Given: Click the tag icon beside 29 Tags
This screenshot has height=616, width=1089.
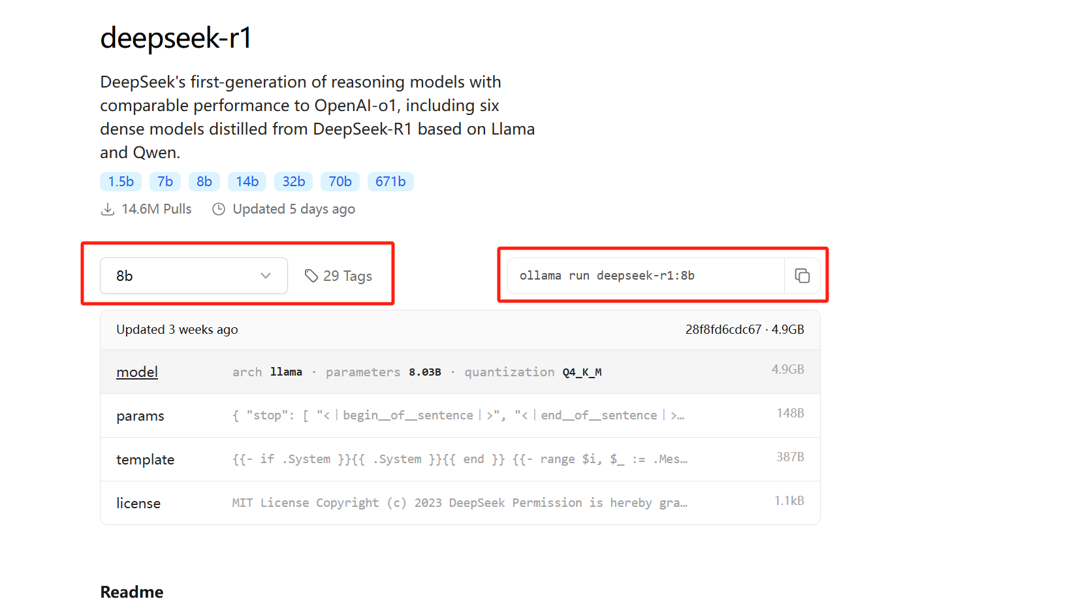Looking at the screenshot, I should [311, 276].
